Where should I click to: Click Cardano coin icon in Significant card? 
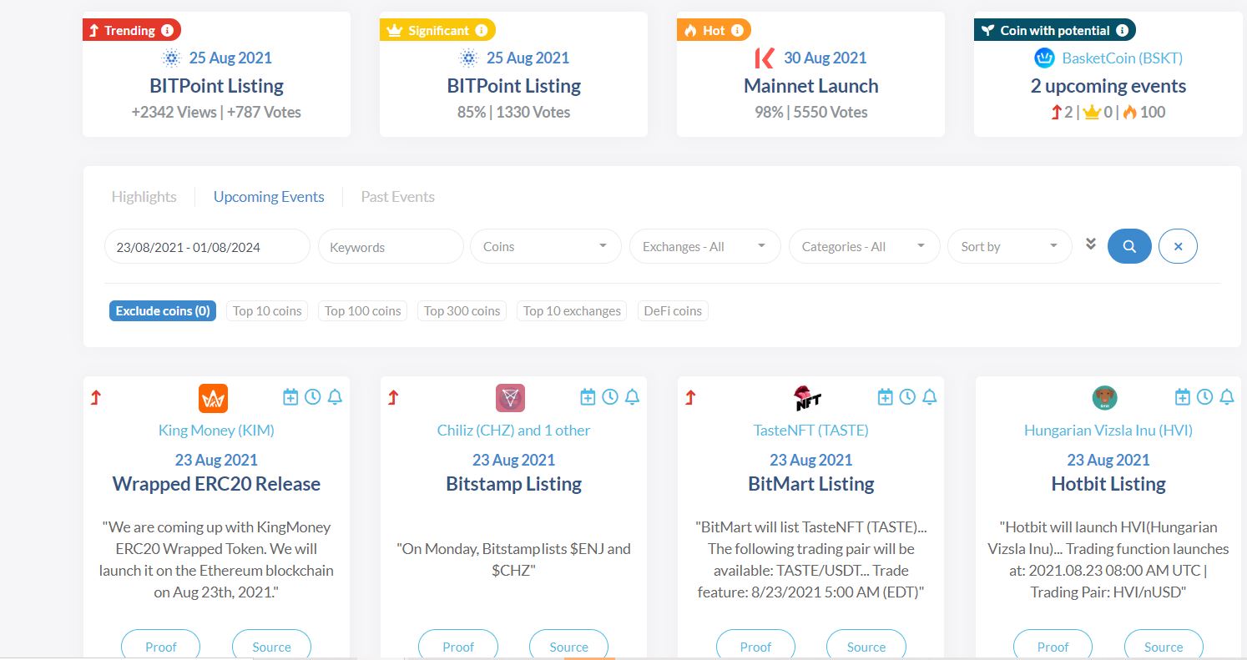pyautogui.click(x=468, y=58)
